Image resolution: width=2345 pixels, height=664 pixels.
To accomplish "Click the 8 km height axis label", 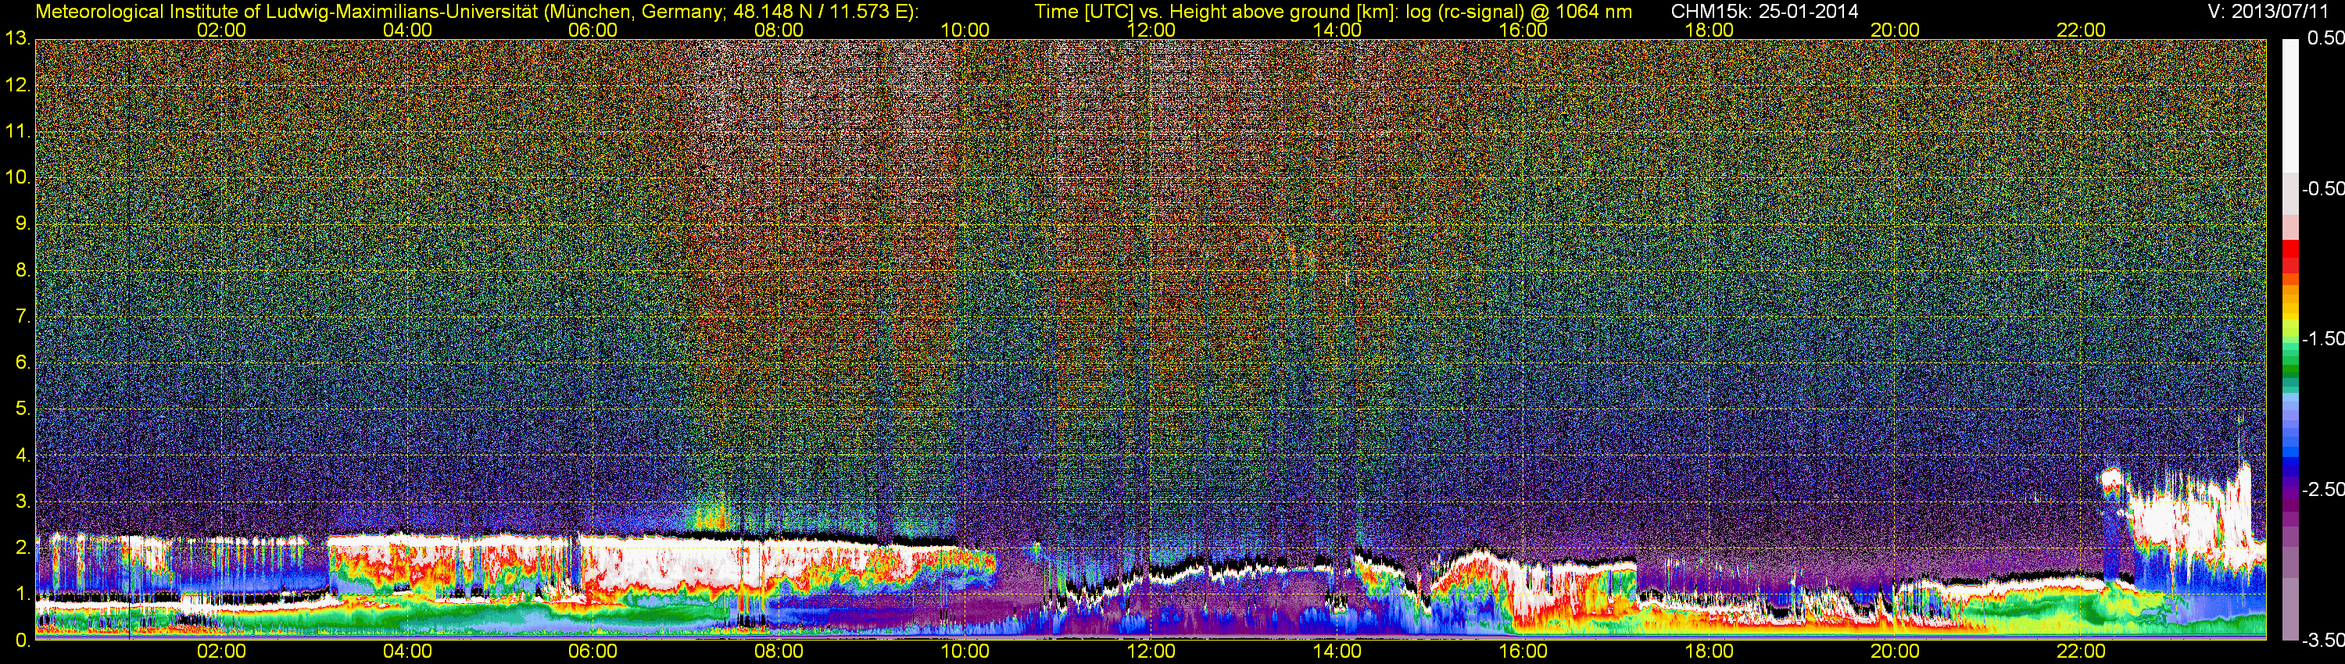I will pyautogui.click(x=23, y=270).
